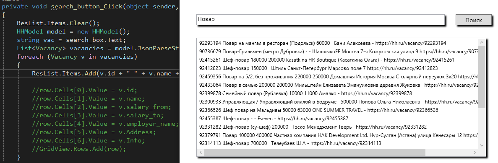The image size is (498, 163).
Task: Select row 90736679 Повар-Грильмен
Action: (338, 51)
